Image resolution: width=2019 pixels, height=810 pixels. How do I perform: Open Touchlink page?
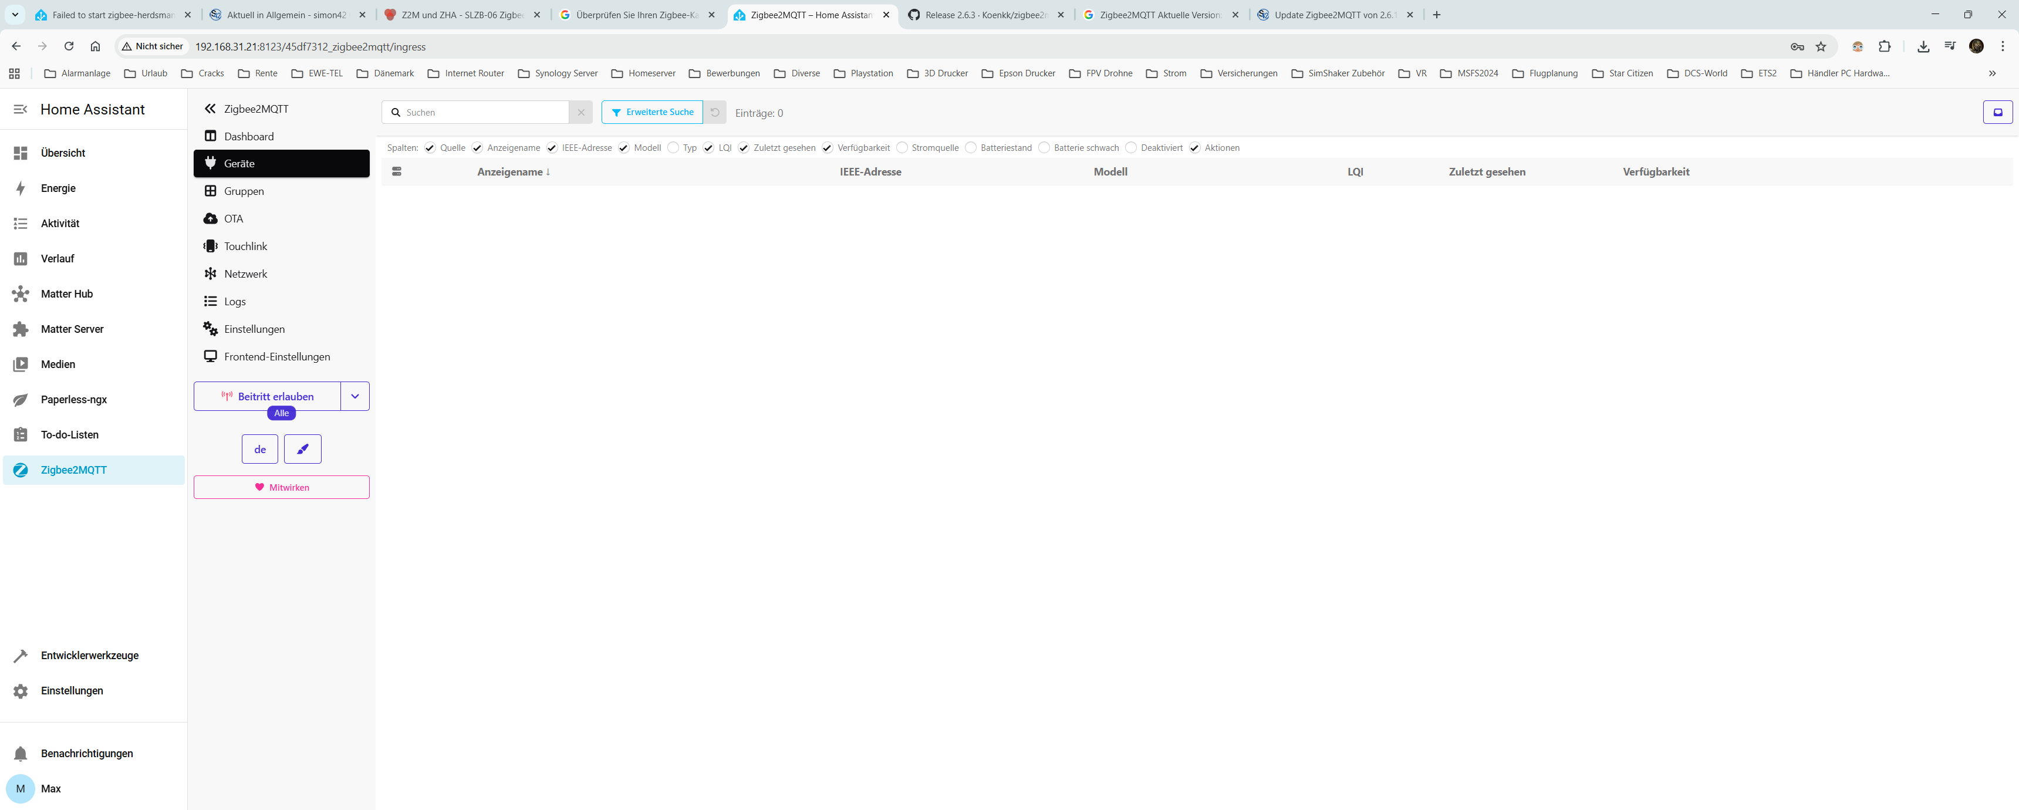coord(245,246)
